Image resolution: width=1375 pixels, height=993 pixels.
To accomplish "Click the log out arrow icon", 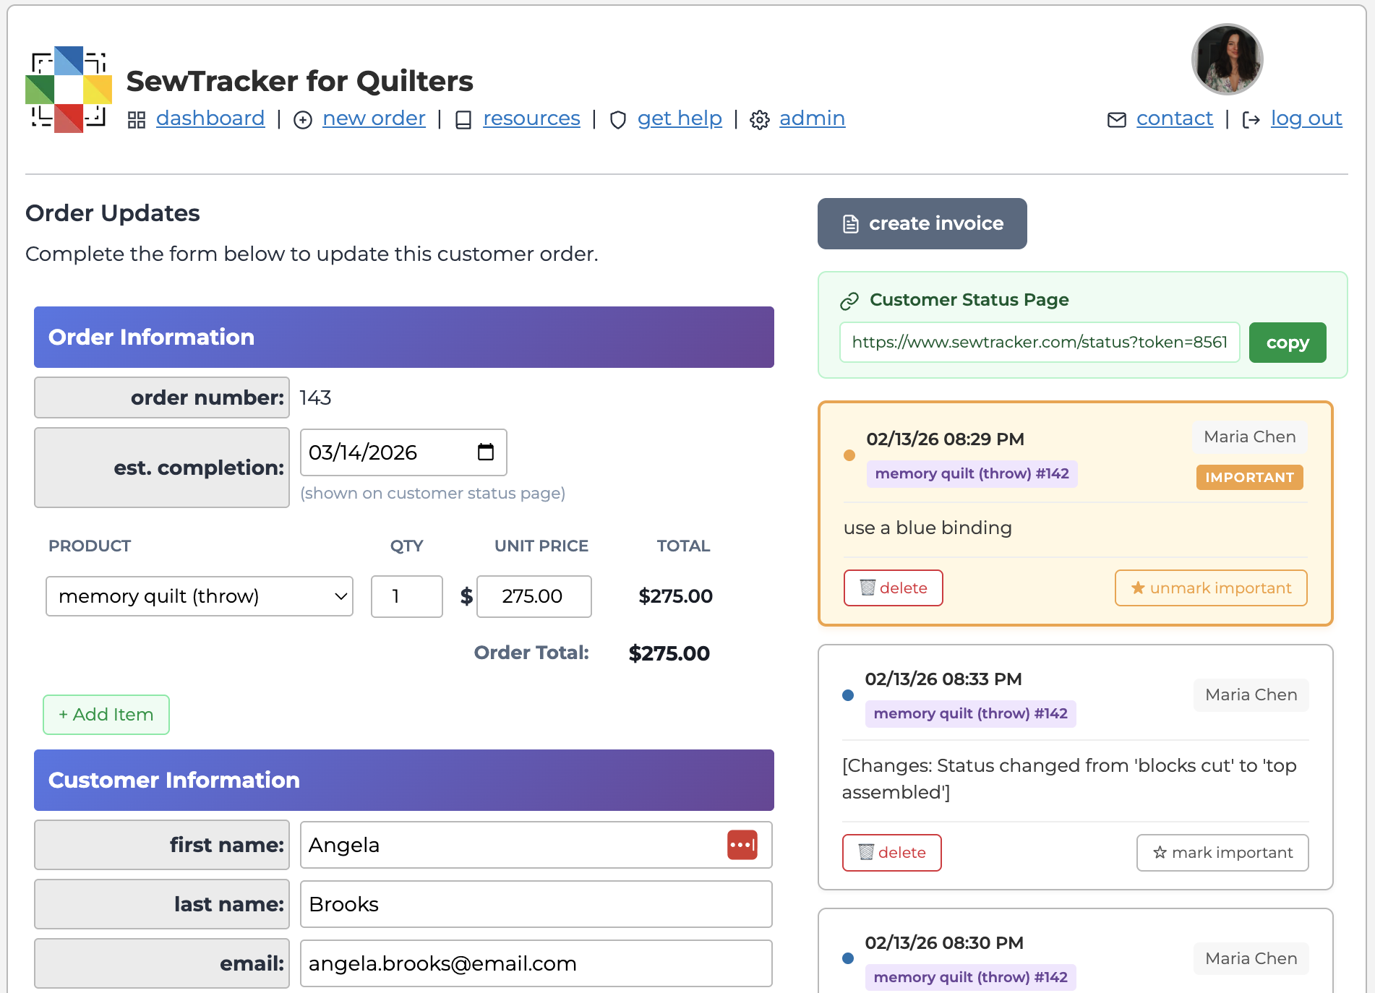I will click(1250, 120).
